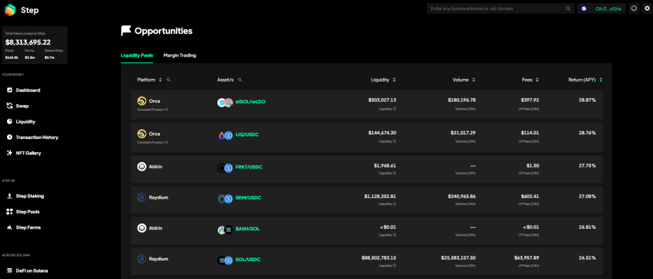Switch to the Margin Trading tab
Screen dimensions: 653x279
pos(179,55)
